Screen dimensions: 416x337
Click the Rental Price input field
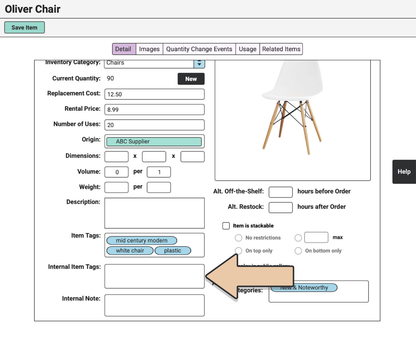tap(154, 110)
